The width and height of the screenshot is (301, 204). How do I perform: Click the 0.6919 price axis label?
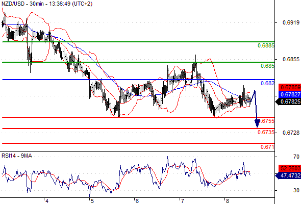pyautogui.click(x=291, y=22)
